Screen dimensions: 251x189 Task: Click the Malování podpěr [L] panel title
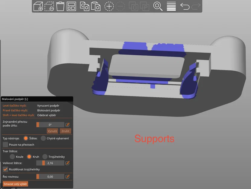pyautogui.click(x=15, y=99)
